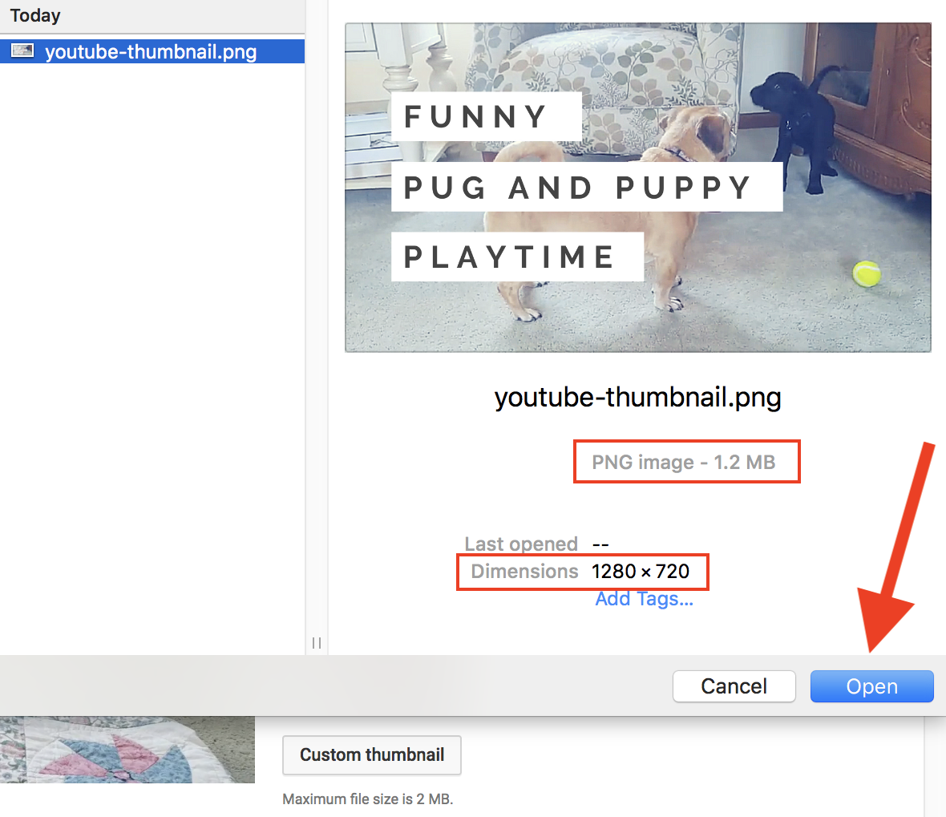Click the pane divider handle
The image size is (946, 817).
316,642
